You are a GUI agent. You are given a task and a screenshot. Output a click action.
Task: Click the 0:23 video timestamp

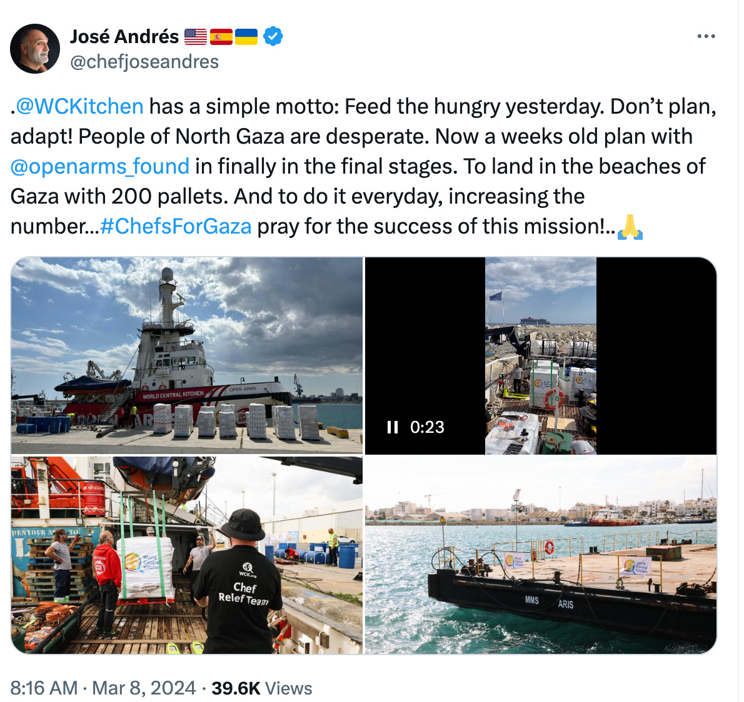pos(427,427)
